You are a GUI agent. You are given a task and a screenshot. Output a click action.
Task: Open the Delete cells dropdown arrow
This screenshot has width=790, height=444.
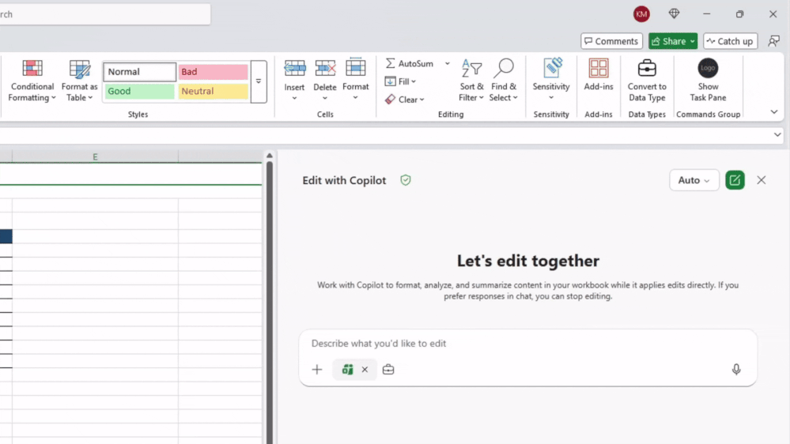point(325,98)
